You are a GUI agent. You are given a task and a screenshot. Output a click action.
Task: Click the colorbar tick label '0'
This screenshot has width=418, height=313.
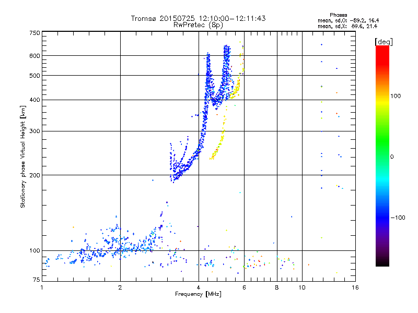(392, 156)
